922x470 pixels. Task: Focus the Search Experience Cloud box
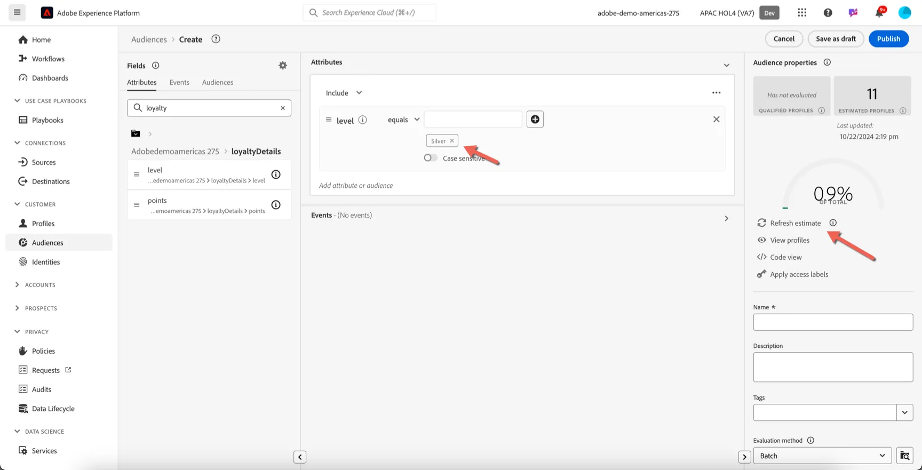point(369,12)
